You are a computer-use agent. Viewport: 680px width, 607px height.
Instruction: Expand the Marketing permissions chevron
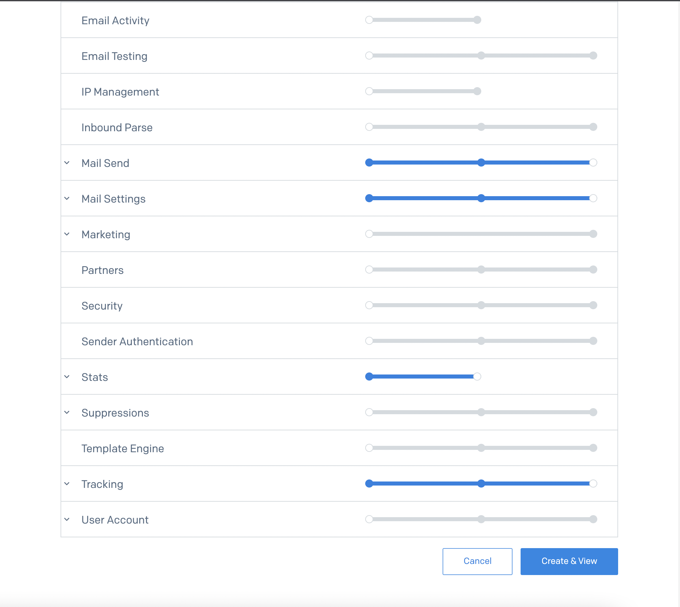[x=67, y=234]
